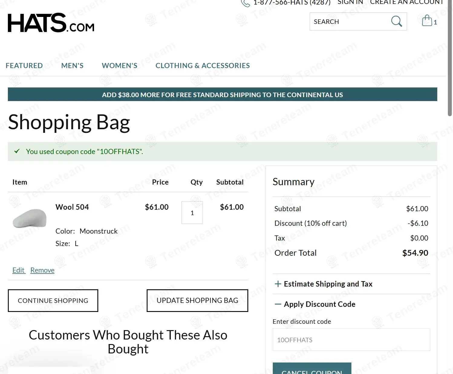
Task: Open Clothing & Accessories menu
Action: 203,66
